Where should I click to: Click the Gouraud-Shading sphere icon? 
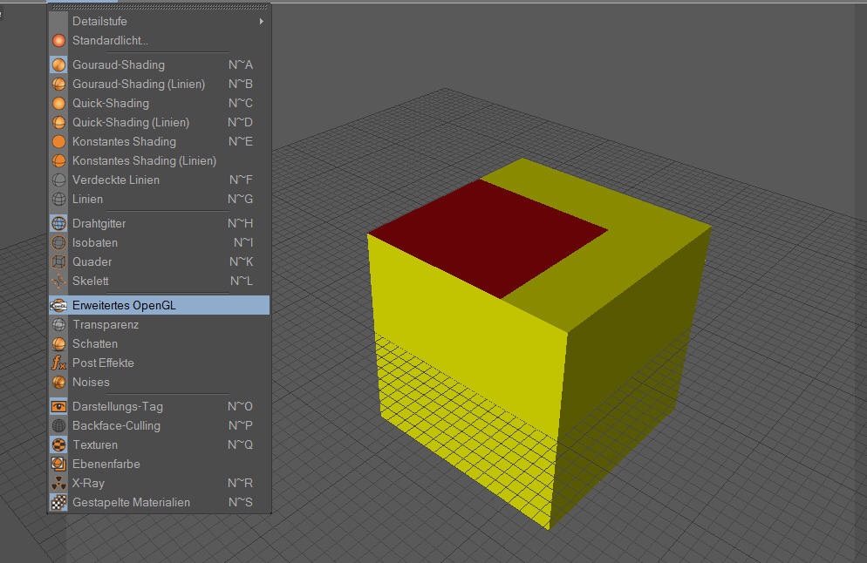[x=58, y=64]
